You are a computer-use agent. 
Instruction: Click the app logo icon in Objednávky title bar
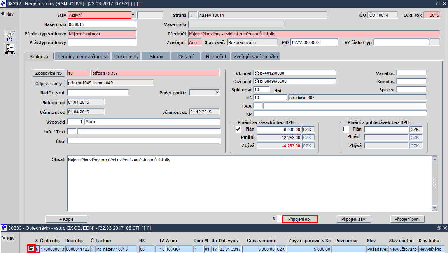[4, 228]
